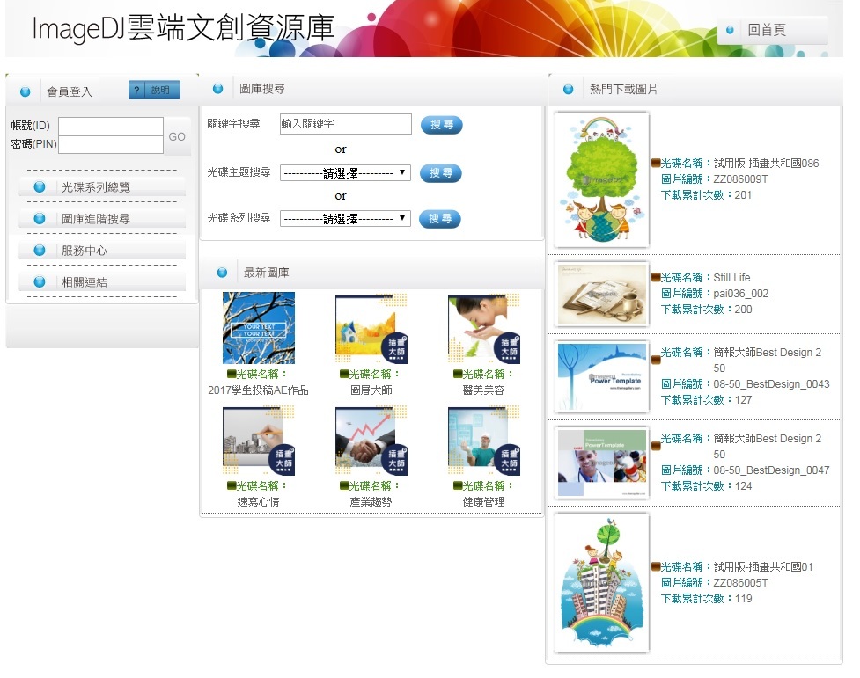This screenshot has height=678, width=860.
Task: Click the text 圖片編號：ZZ086009T
Action: click(715, 179)
